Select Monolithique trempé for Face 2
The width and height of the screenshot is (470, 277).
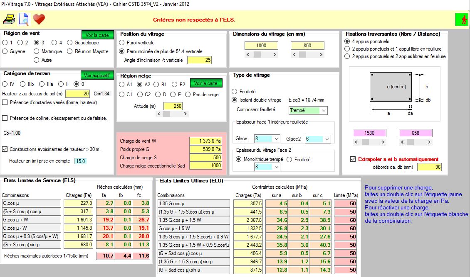239,159
